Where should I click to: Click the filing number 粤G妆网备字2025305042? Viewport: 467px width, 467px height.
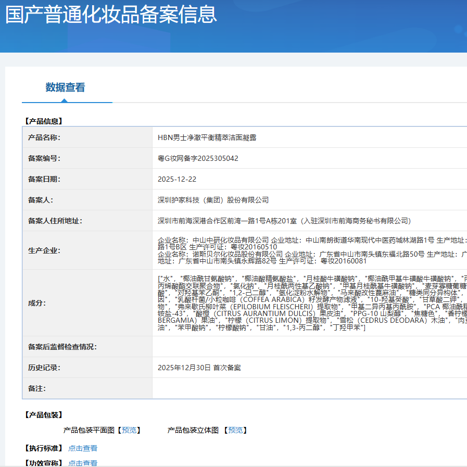pos(198,158)
